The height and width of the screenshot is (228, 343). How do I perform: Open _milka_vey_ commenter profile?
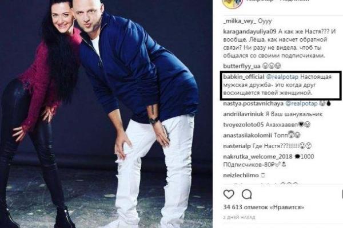(x=240, y=21)
